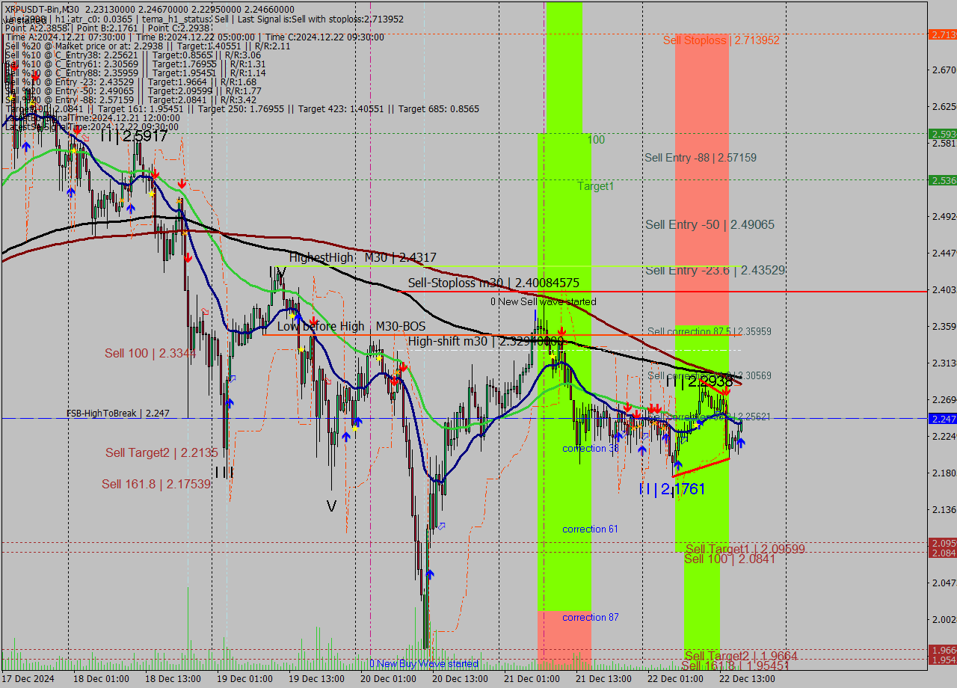Viewport: 957px width, 688px height.
Task: Select 'FSB-HighToBreak | 2.247' label
Action: (x=118, y=413)
